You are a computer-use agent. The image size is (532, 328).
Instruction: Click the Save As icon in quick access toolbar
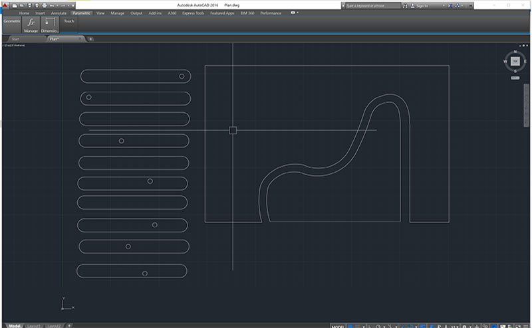[37, 6]
